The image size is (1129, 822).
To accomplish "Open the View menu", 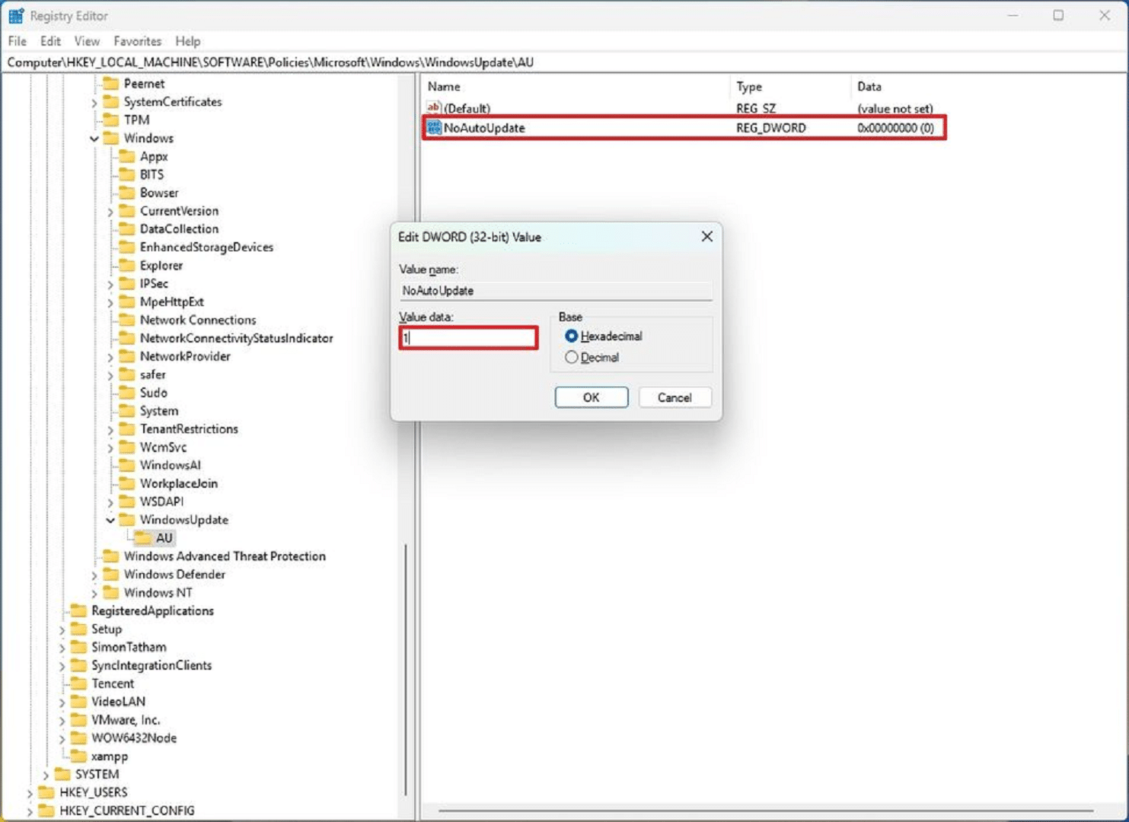I will 87,41.
